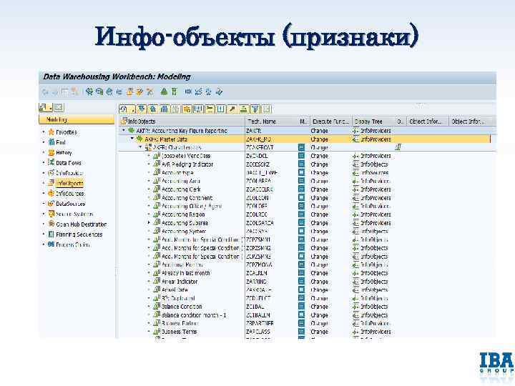Click the binoculars icon beside Find
515x386 pixels.
click(51, 142)
